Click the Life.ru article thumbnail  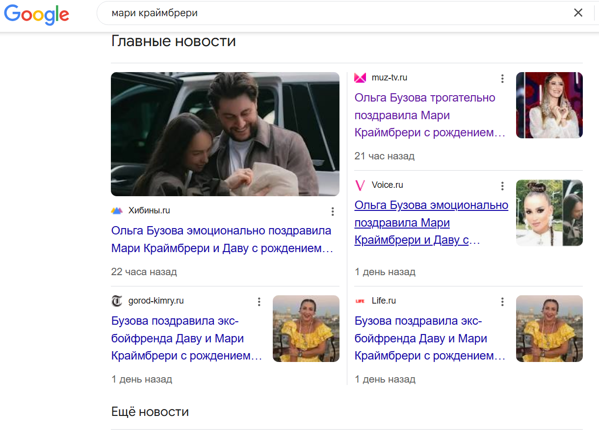click(549, 329)
